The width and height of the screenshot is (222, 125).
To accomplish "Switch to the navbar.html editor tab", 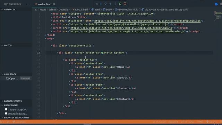I will (x=44, y=4).
